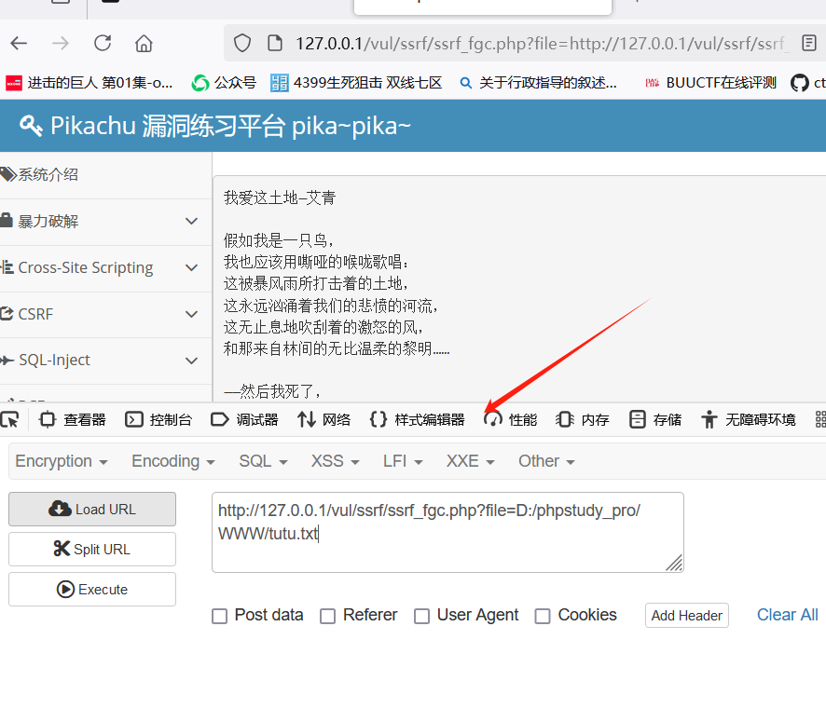Click the Load URL button
The width and height of the screenshot is (826, 708).
tap(92, 509)
